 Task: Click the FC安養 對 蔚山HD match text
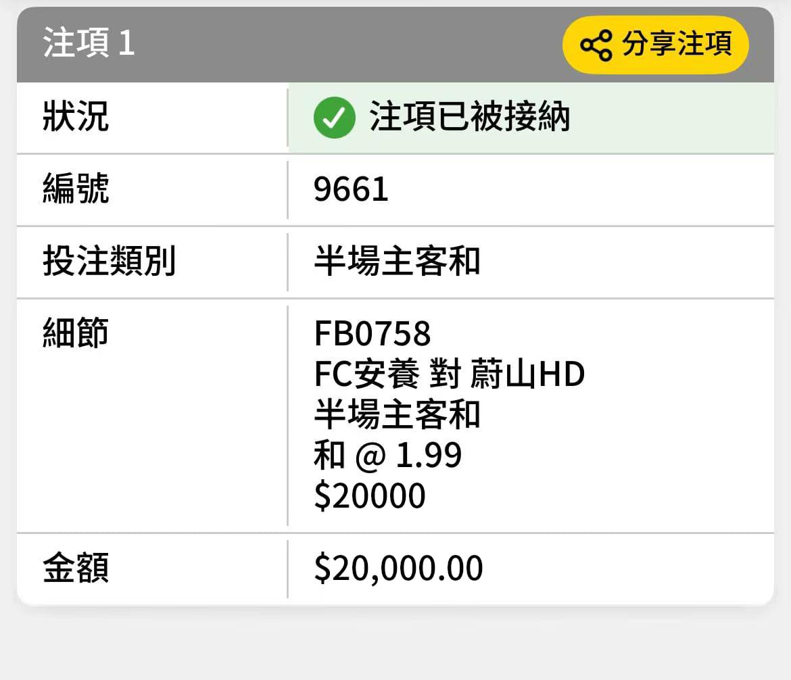(x=449, y=374)
